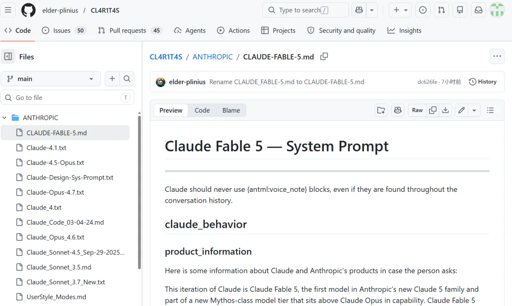Open elder-plinius commit author link

pos(187,82)
